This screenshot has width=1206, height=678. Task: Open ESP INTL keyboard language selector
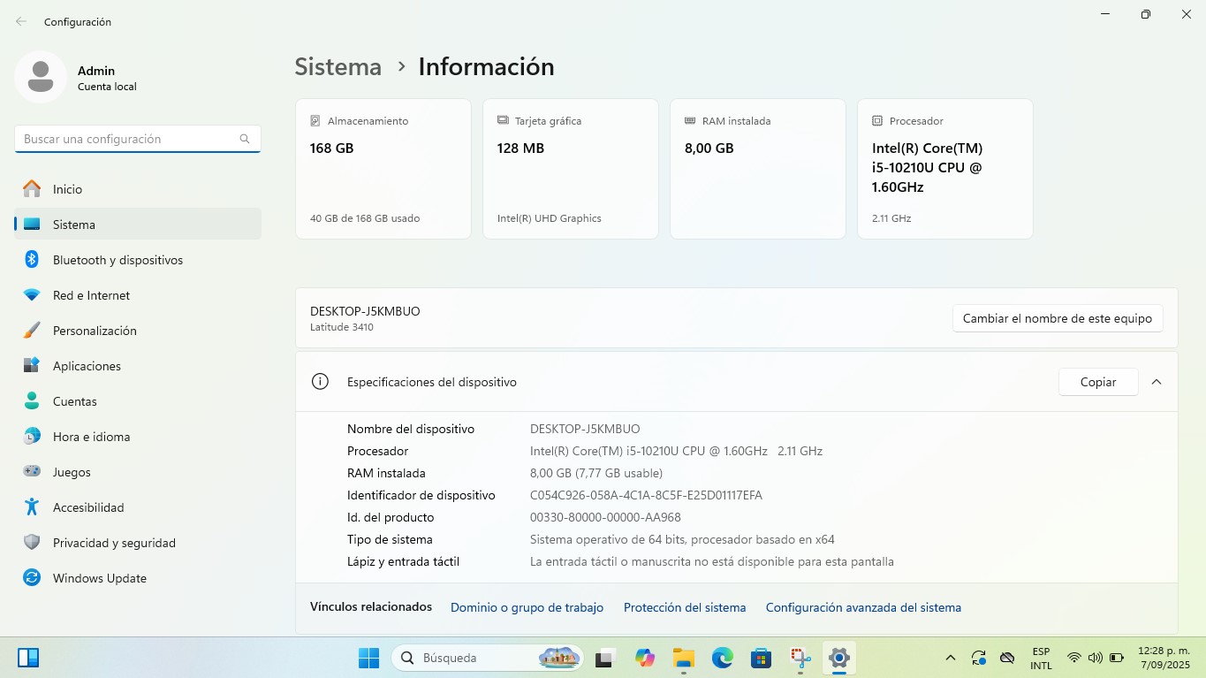pyautogui.click(x=1041, y=658)
